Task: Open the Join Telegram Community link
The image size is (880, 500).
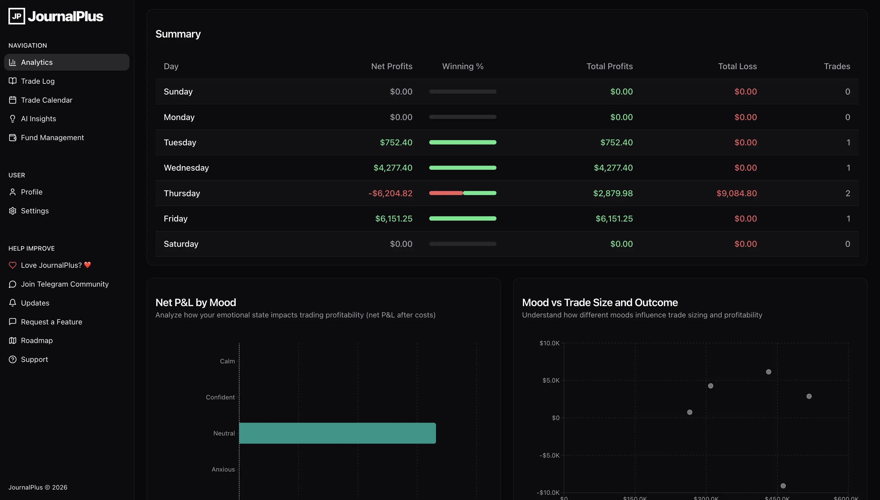Action: pos(65,284)
